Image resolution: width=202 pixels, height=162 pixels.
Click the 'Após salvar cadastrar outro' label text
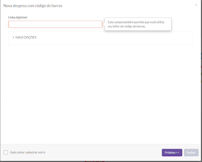point(27,152)
